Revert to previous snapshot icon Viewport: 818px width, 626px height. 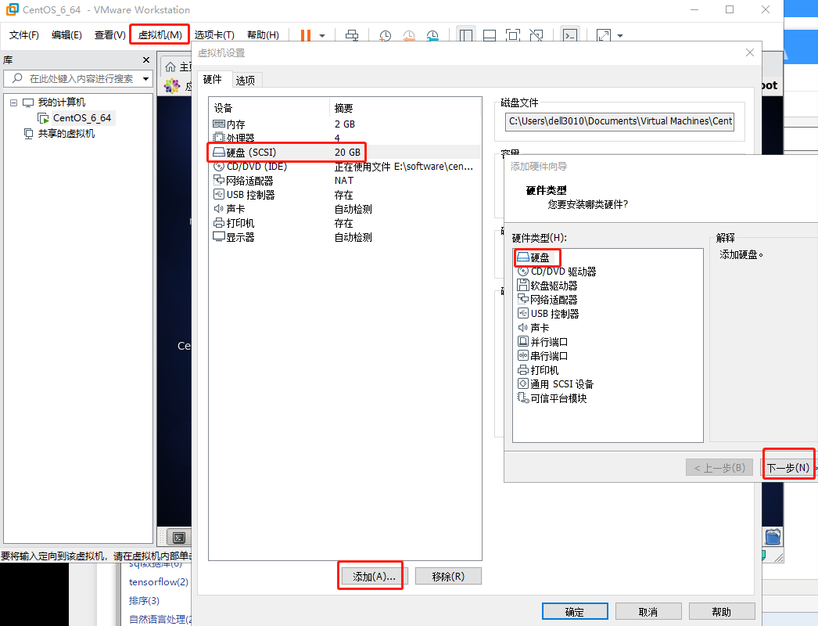pyautogui.click(x=409, y=35)
